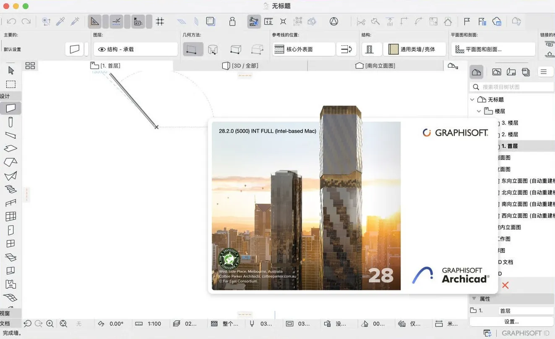Pick the Stair tool
The width and height of the screenshot is (555, 339).
pyautogui.click(x=11, y=189)
